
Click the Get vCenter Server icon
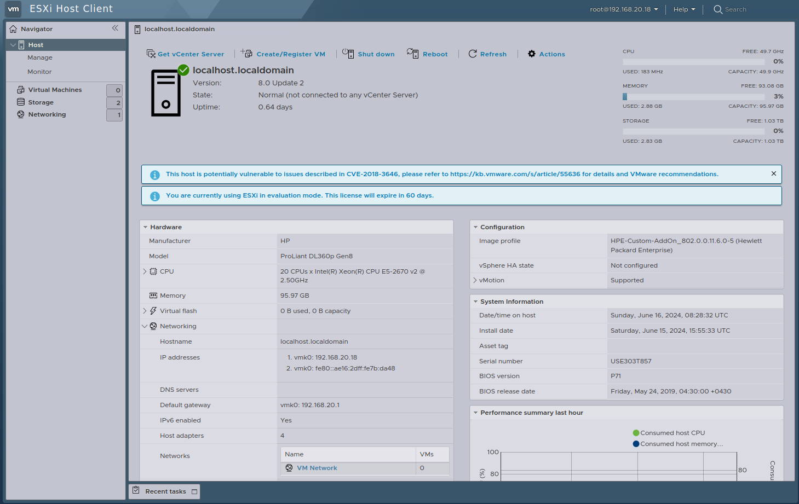pos(151,54)
